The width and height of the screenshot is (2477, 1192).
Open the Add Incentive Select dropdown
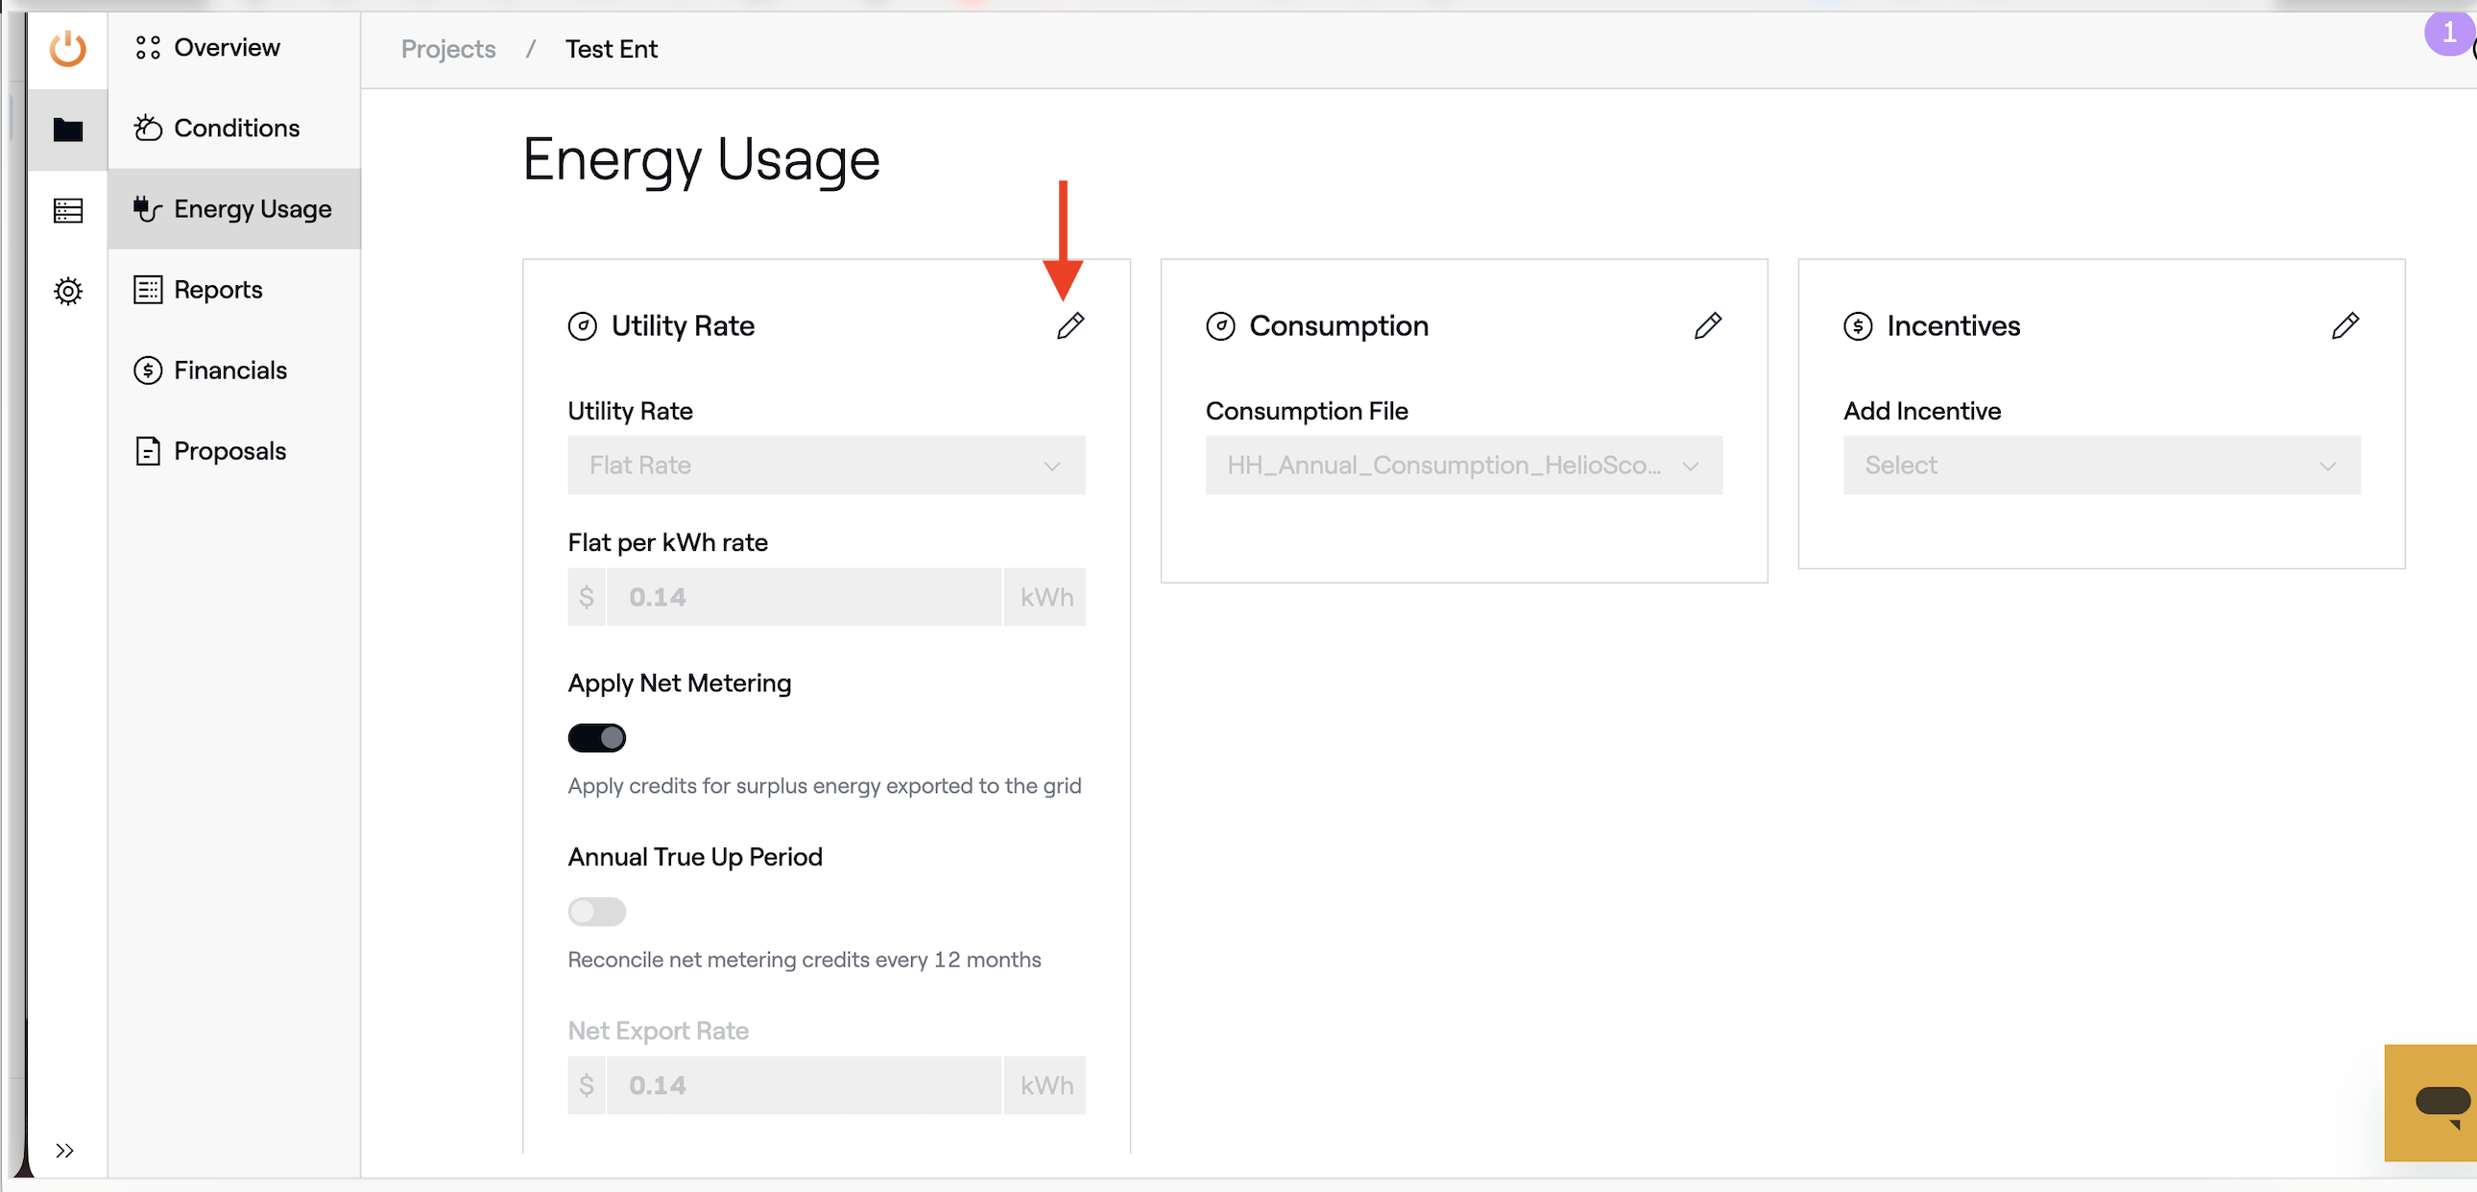tap(2100, 465)
